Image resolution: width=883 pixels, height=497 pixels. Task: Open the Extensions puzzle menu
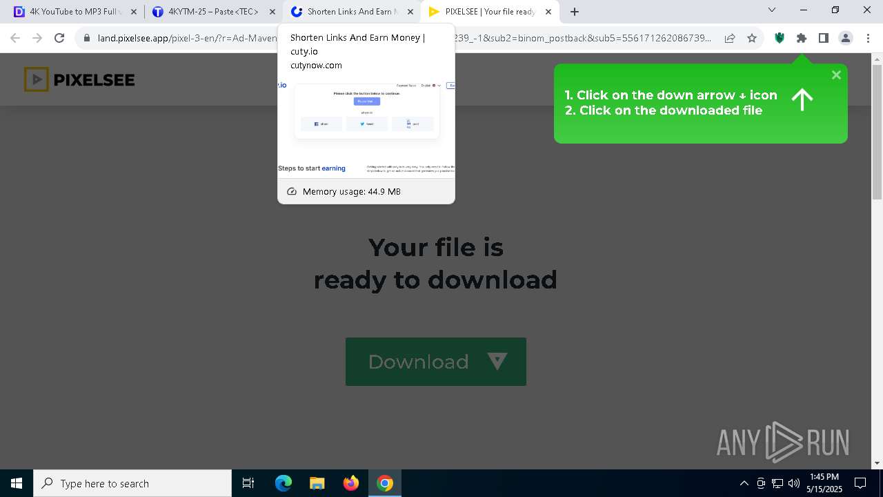[x=802, y=39]
